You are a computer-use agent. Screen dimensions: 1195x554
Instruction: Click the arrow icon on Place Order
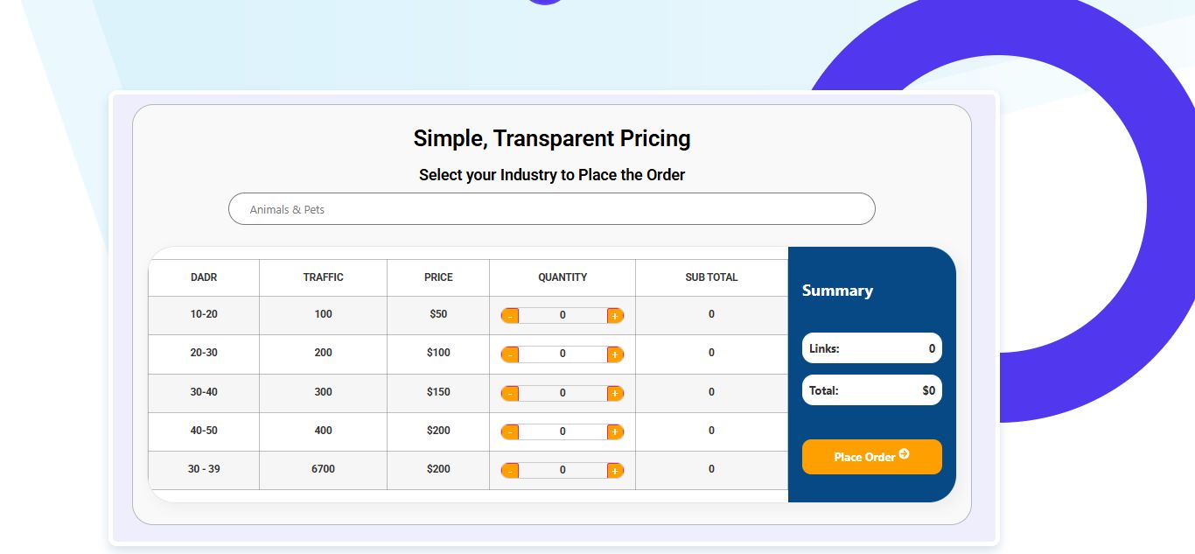[904, 454]
